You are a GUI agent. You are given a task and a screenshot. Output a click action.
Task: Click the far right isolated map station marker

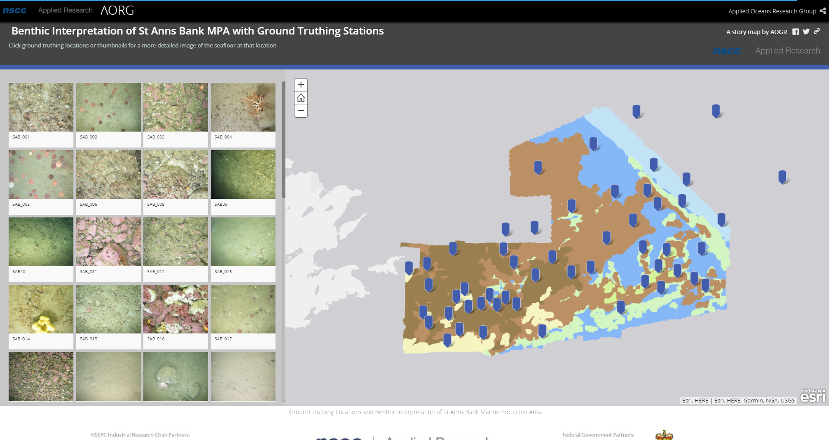[782, 176]
